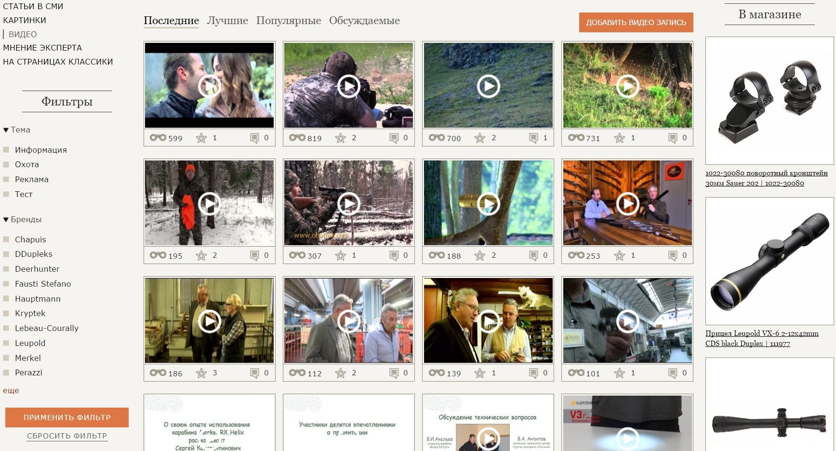Switch to the Лучшие tab
Screen dimensions: 836x451
(x=227, y=21)
